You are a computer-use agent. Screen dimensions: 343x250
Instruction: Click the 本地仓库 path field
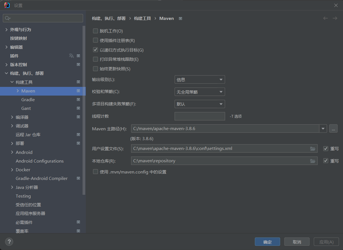coord(224,161)
